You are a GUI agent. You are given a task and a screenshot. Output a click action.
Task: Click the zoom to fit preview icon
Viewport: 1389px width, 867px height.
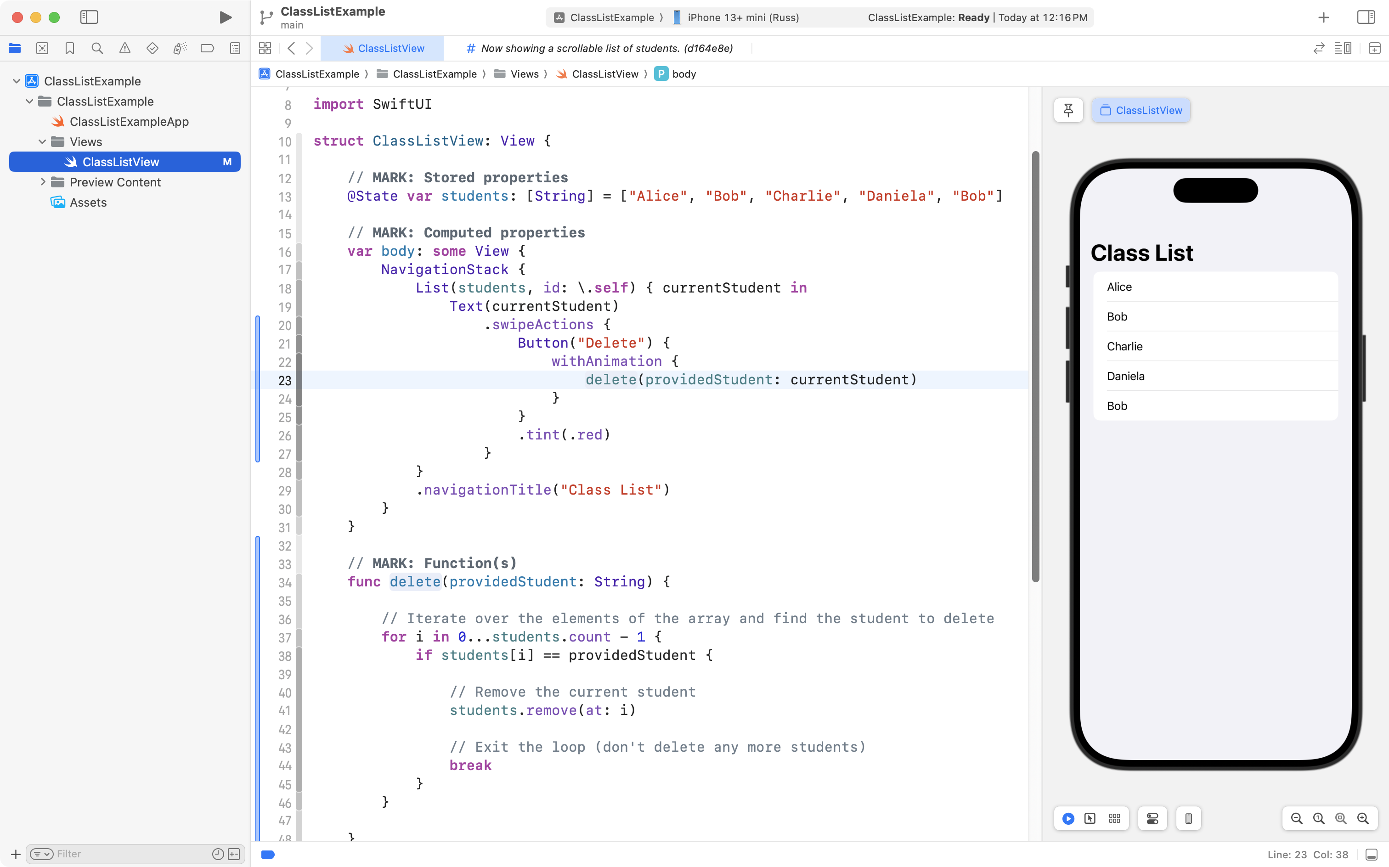coord(1340,818)
